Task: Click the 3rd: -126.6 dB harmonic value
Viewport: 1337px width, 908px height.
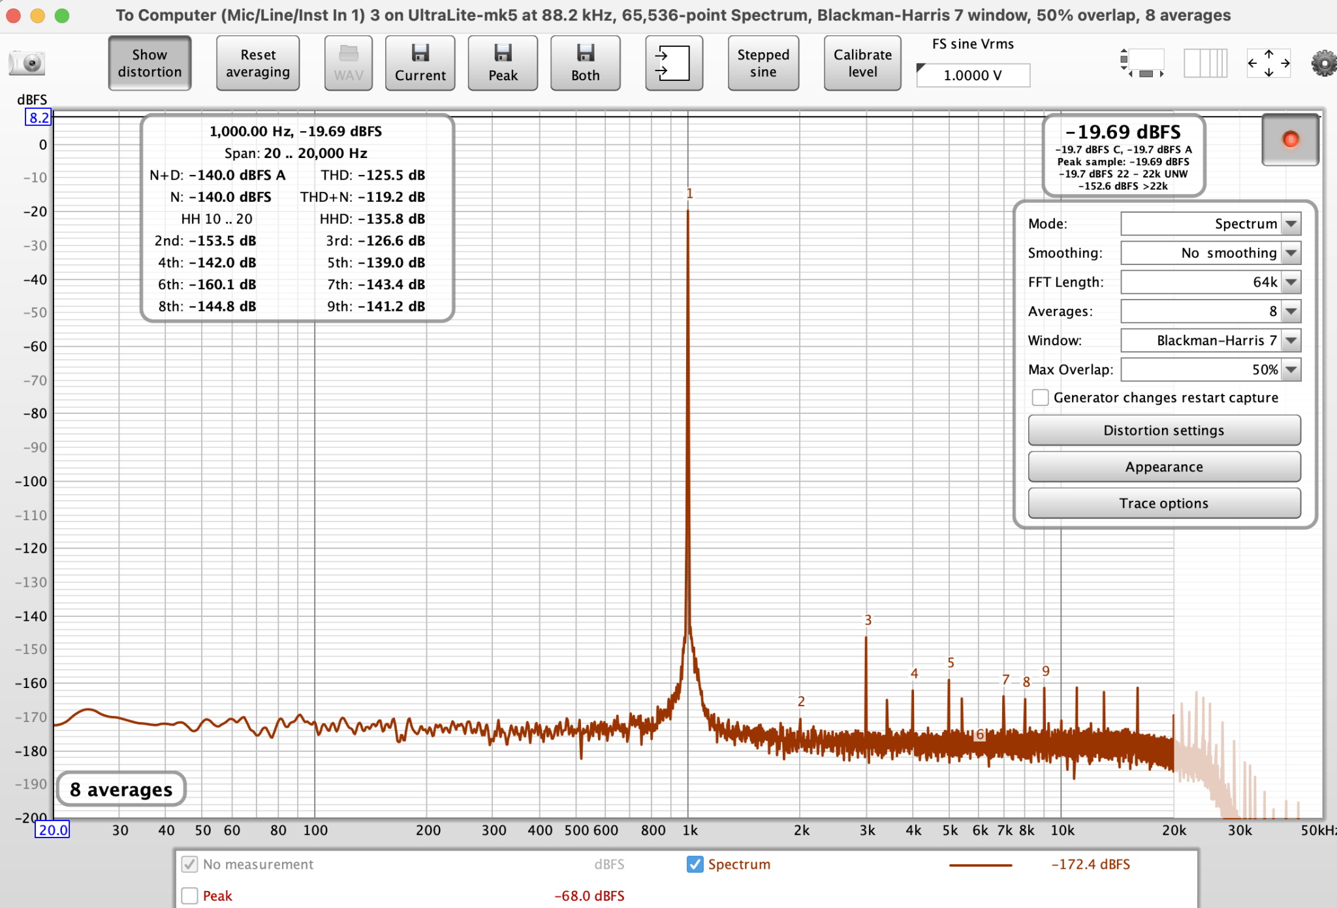Action: click(375, 240)
